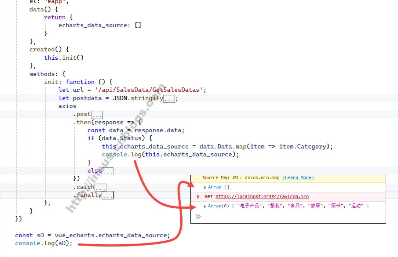Viewport: 398px width, 257px height.
Task: Open the localhost:44384/favicon.ico link
Action: tap(262, 197)
